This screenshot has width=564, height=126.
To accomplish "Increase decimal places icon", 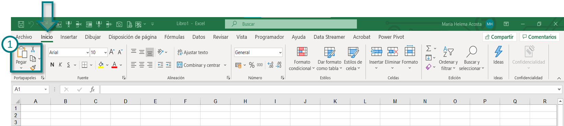I will click(270, 65).
